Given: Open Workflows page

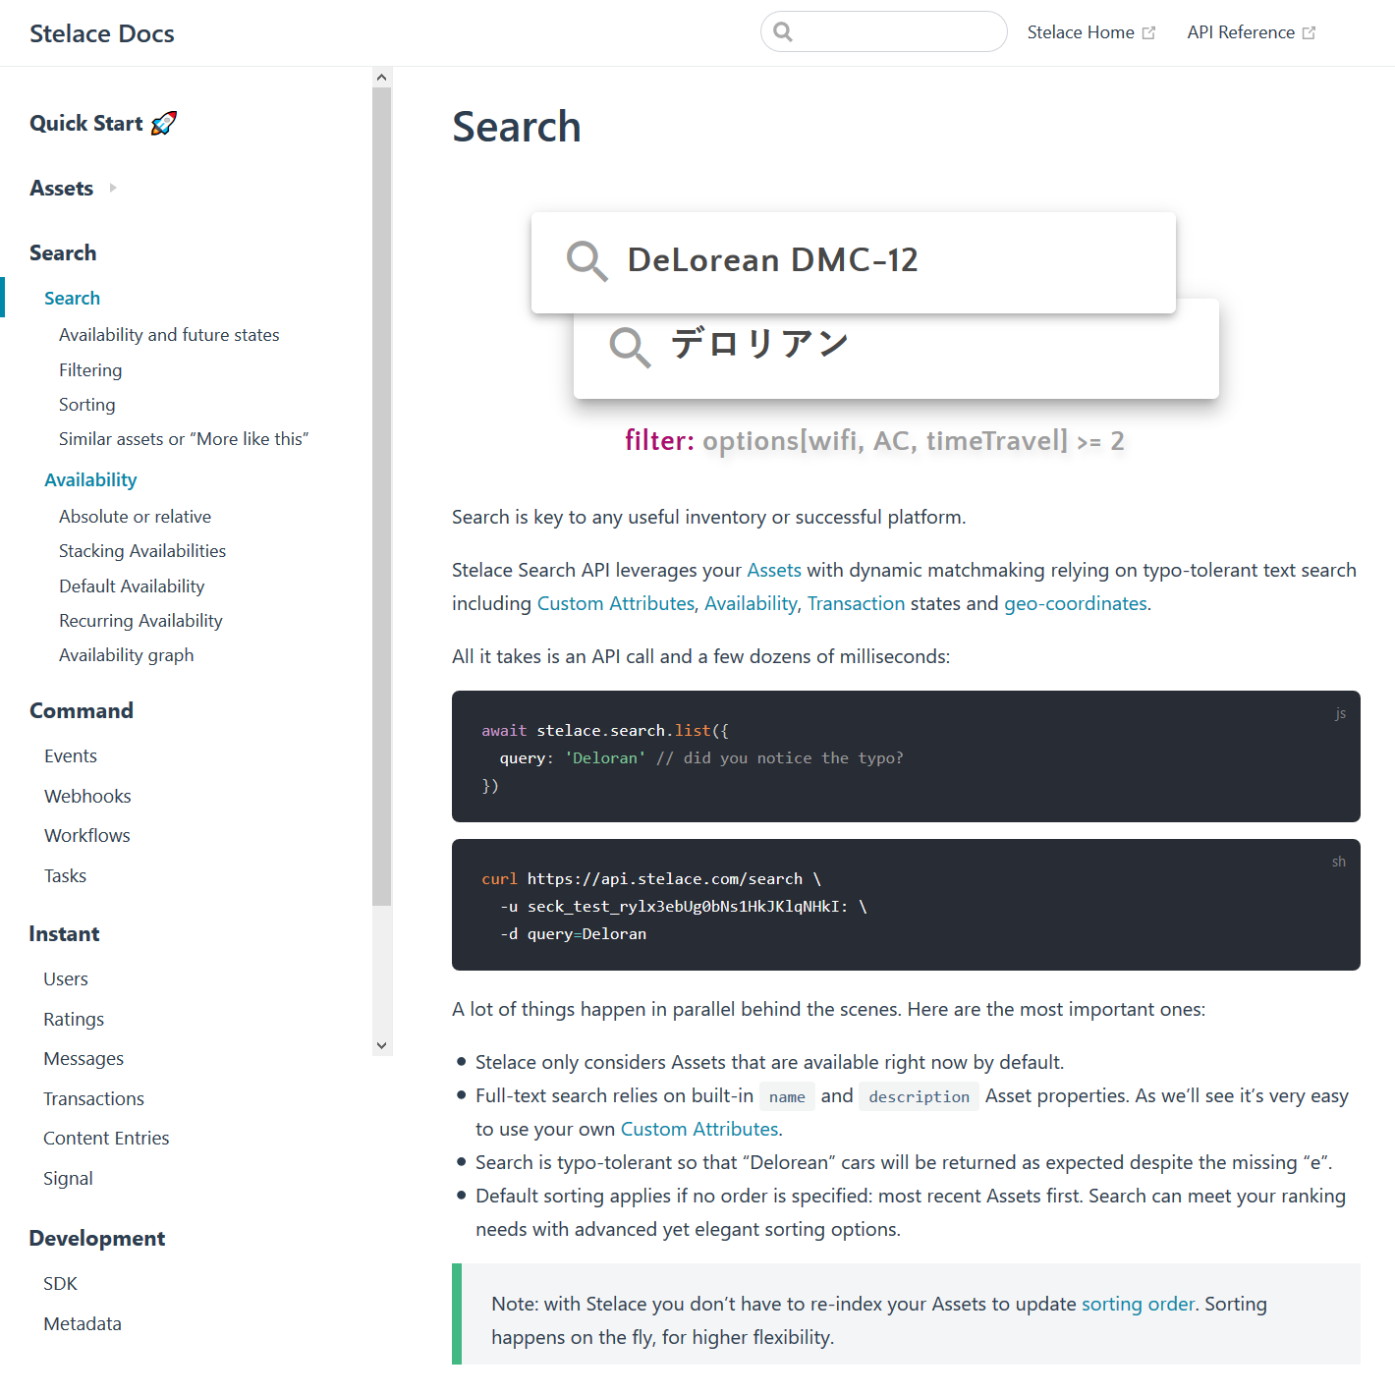Looking at the screenshot, I should 87,836.
